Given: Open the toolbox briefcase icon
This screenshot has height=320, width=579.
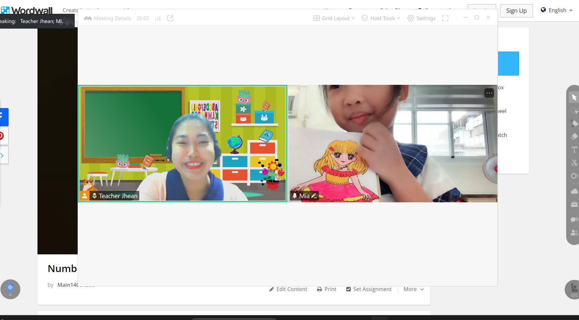Looking at the screenshot, I should click(574, 204).
